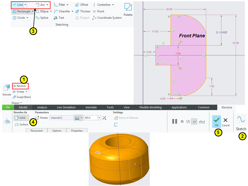Switch to the Flexible Modeling tab

pos(150,107)
